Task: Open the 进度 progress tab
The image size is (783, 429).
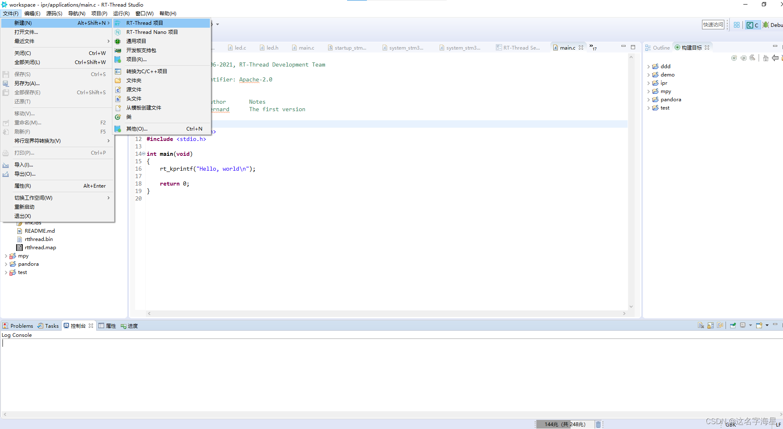Action: click(129, 326)
